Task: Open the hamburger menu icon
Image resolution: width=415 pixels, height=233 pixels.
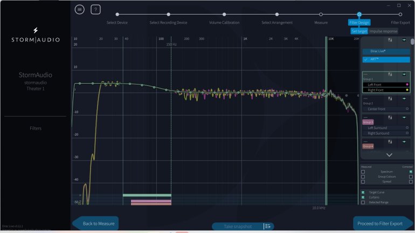Action: pyautogui.click(x=79, y=10)
